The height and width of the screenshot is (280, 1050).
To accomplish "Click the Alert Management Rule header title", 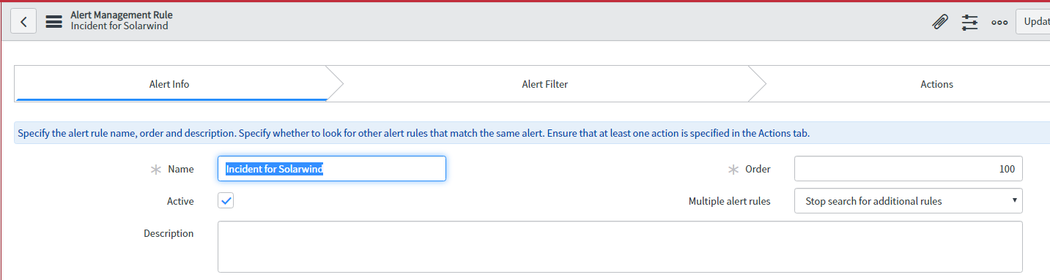I will [122, 15].
